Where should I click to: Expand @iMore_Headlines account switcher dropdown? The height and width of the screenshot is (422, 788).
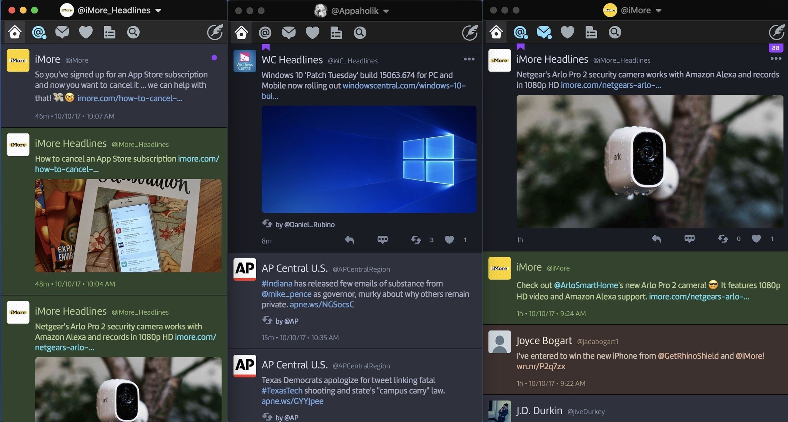[158, 11]
